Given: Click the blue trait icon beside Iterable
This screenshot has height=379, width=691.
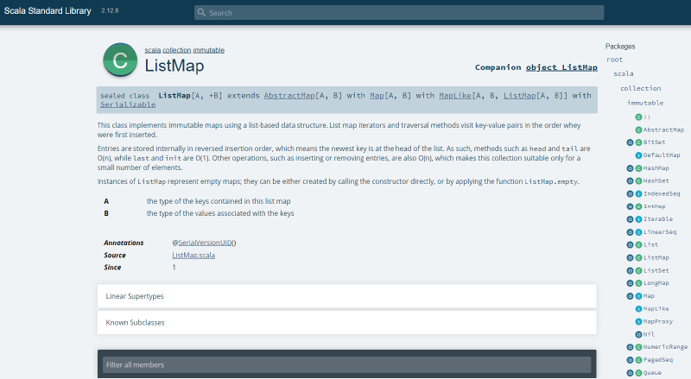Looking at the screenshot, I should (x=638, y=219).
